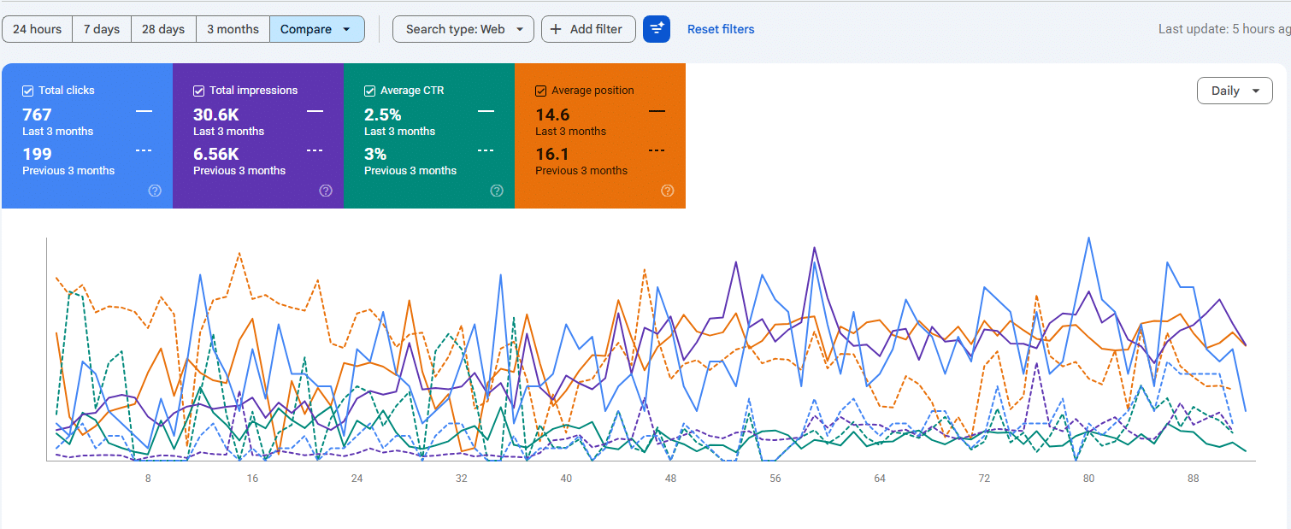The height and width of the screenshot is (529, 1291).
Task: Click the plus icon in Add filter
Action: point(556,29)
